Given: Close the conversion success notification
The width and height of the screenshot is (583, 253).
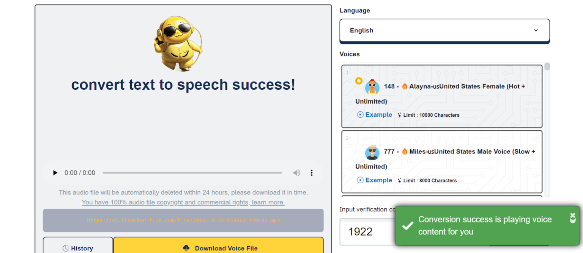Looking at the screenshot, I should [573, 217].
